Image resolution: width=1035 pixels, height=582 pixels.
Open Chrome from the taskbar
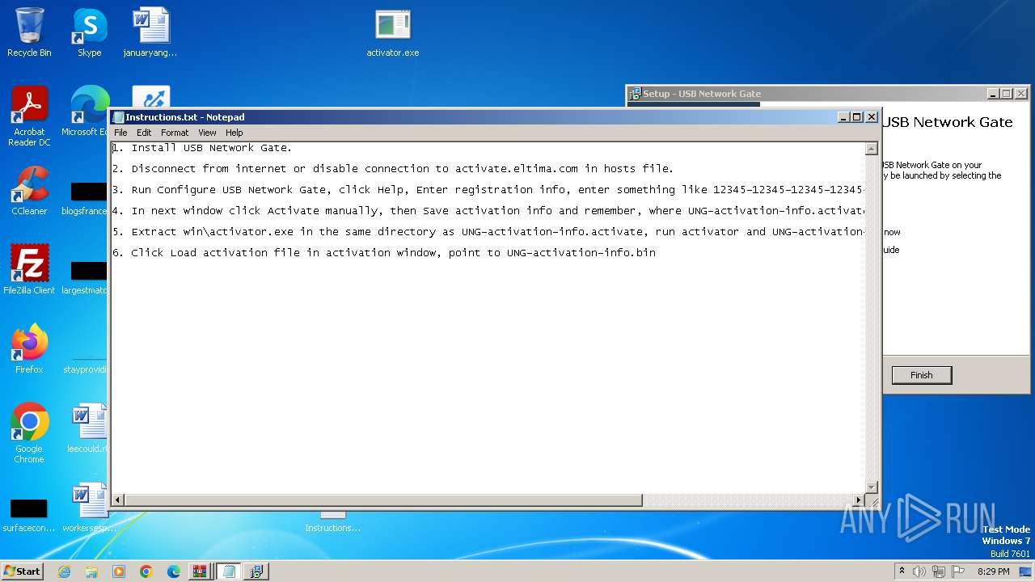click(x=146, y=571)
